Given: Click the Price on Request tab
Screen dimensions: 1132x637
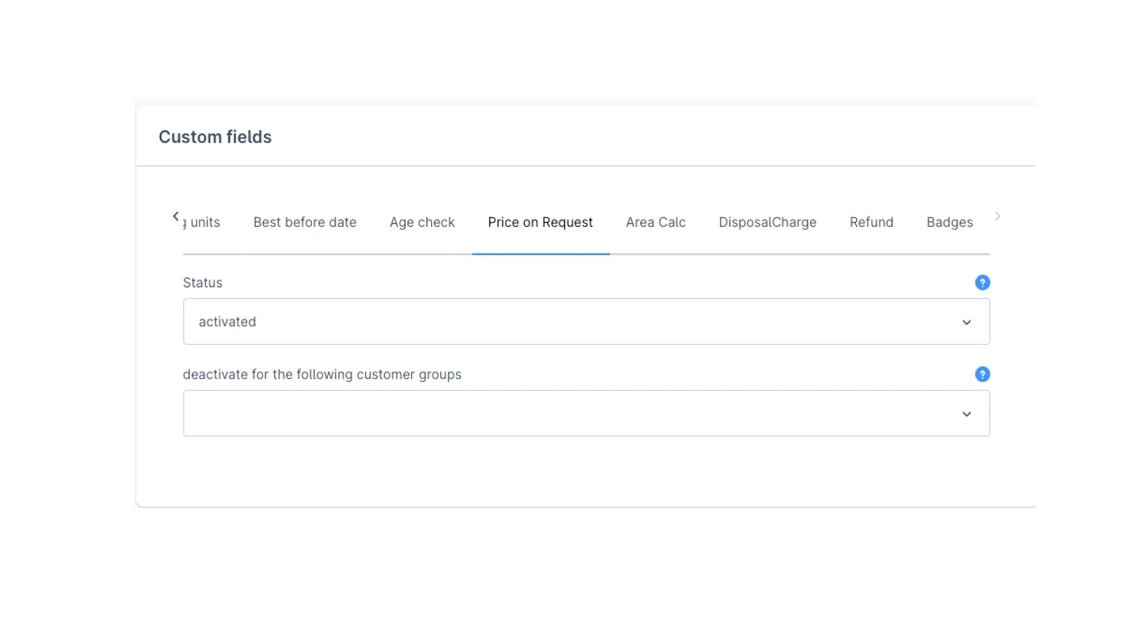Looking at the screenshot, I should (540, 222).
